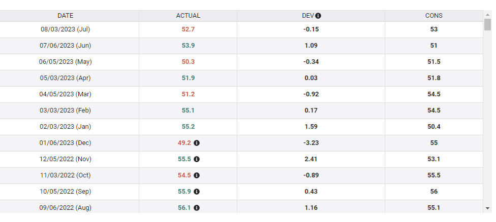Click info icon beside 55.5 actual value
The width and height of the screenshot is (496, 222).
(197, 159)
